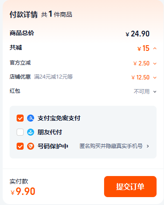Click the 不可用 red packet status text
The height and width of the screenshot is (205, 164).
(x=142, y=92)
